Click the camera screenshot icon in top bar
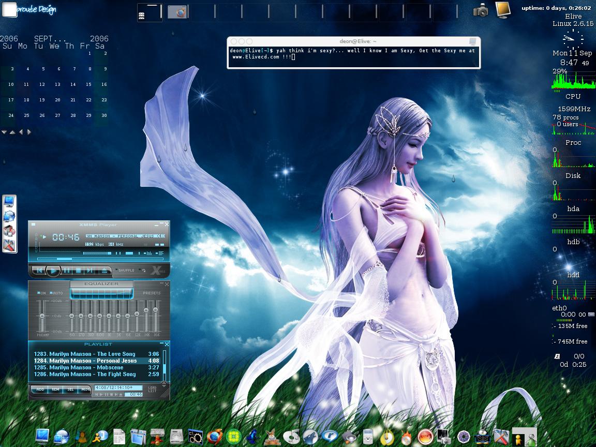The height and width of the screenshot is (447, 596). point(481,10)
